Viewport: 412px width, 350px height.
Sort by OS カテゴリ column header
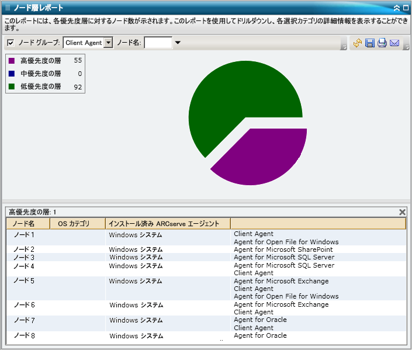pyautogui.click(x=74, y=223)
